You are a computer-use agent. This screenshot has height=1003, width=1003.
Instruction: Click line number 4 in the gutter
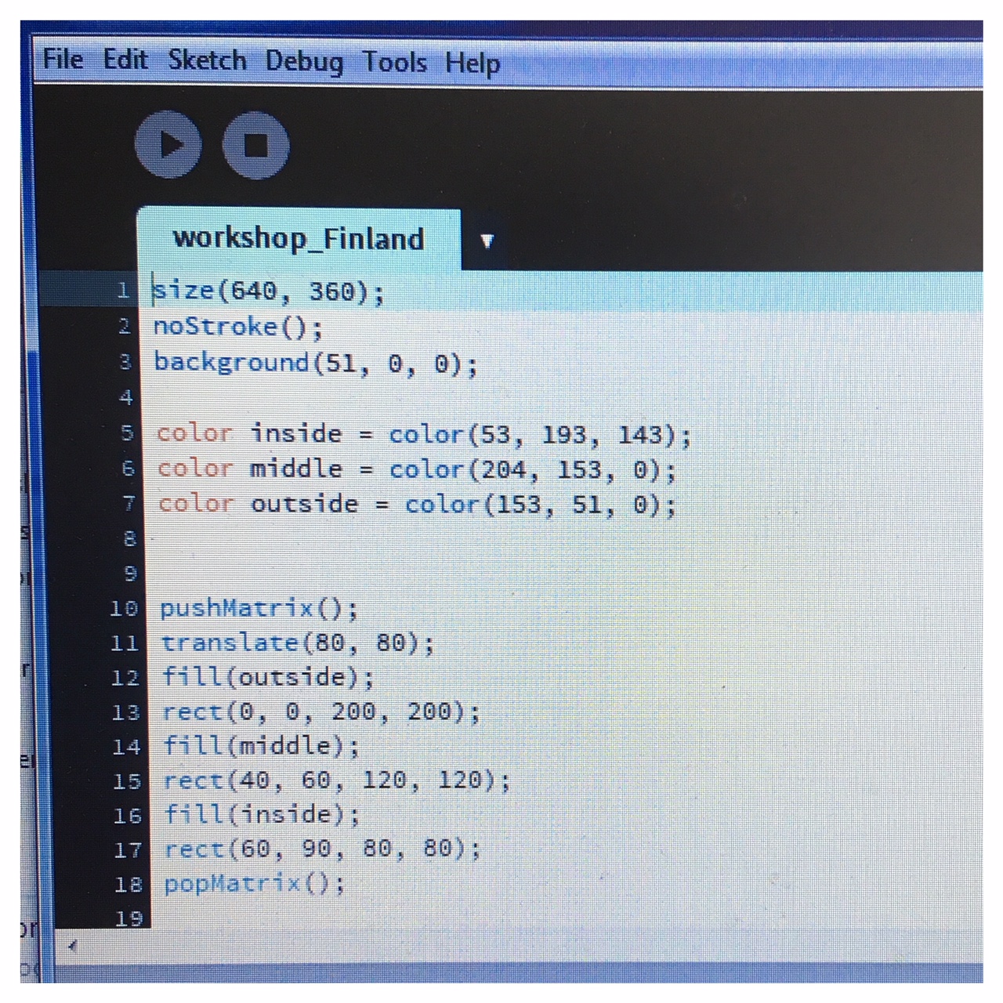(126, 397)
